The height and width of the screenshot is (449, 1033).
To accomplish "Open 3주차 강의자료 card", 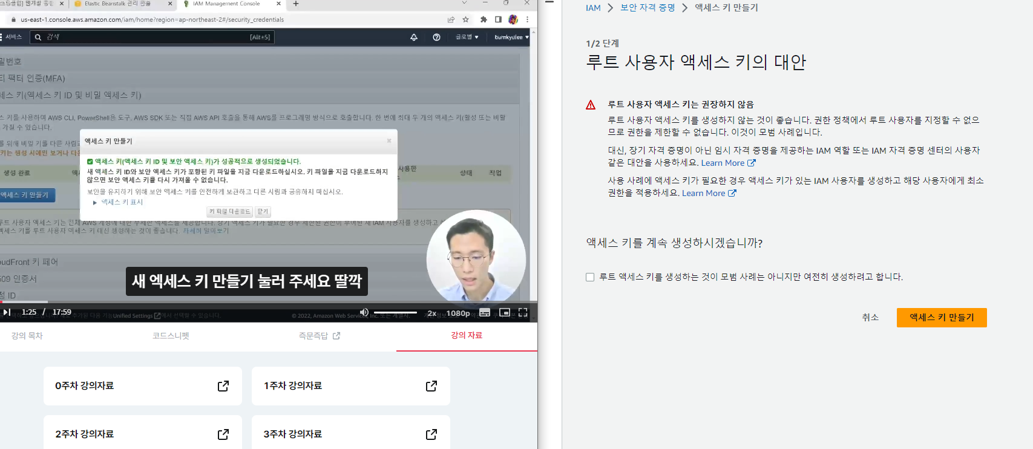I will (x=351, y=433).
